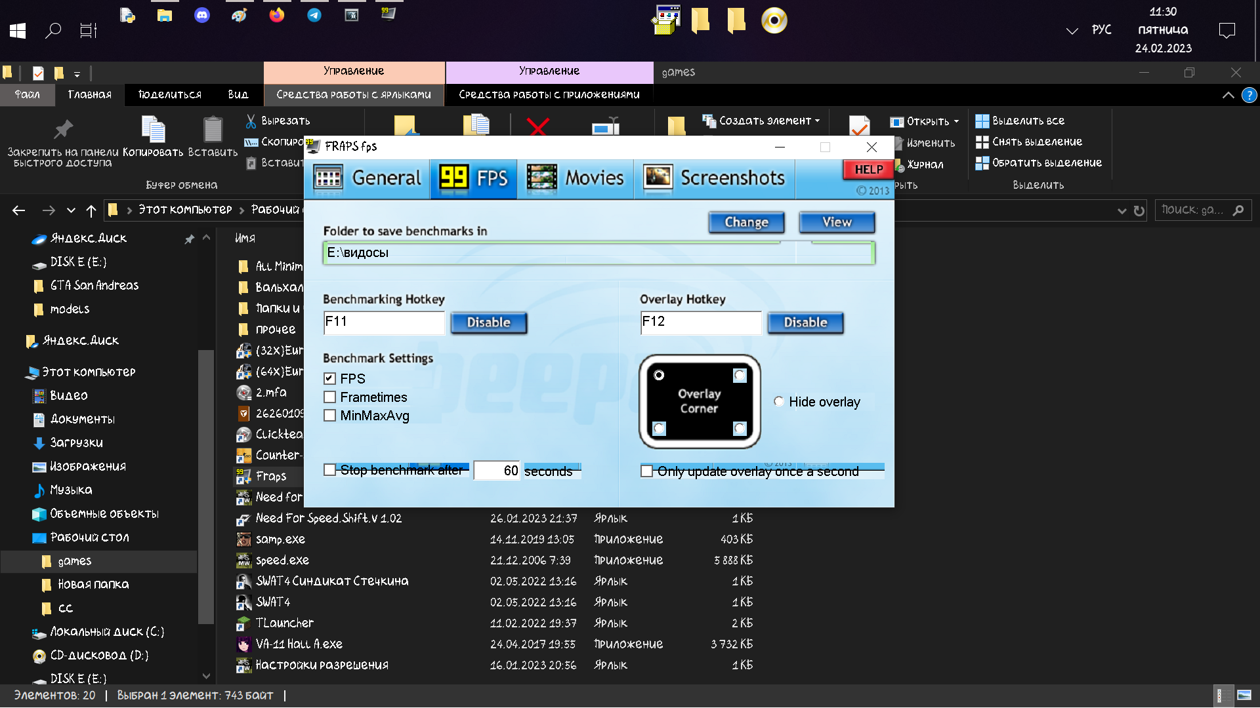1260x708 pixels.
Task: Click refresh icon in address bar
Action: point(1139,210)
